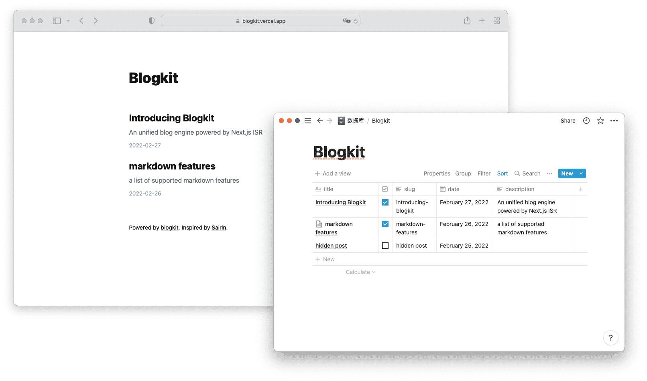The image size is (647, 381).
Task: Click slug column header
Action: tap(414, 189)
